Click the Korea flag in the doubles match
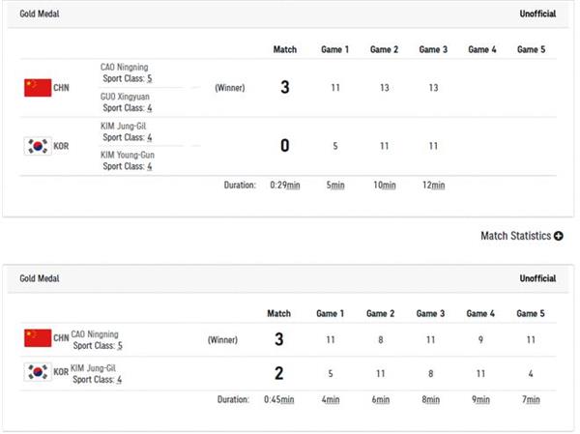 (37, 146)
